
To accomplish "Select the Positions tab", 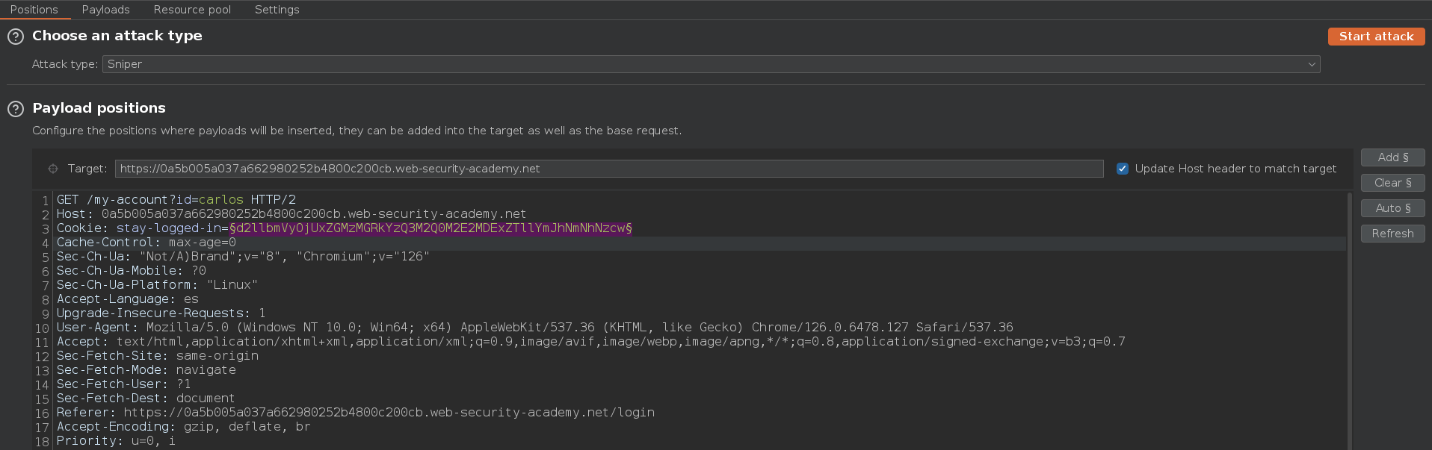I will (34, 10).
